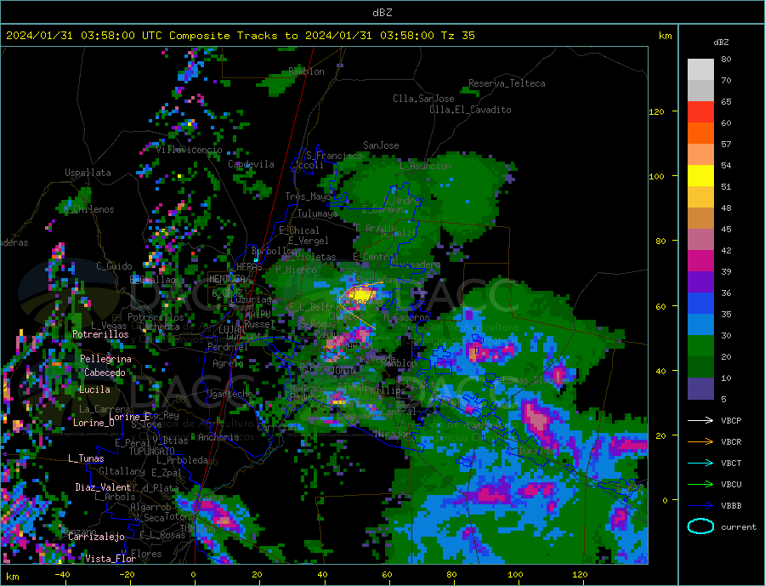The height and width of the screenshot is (586, 765).
Task: Click the 'VBCR' legend label
Action: point(731,442)
